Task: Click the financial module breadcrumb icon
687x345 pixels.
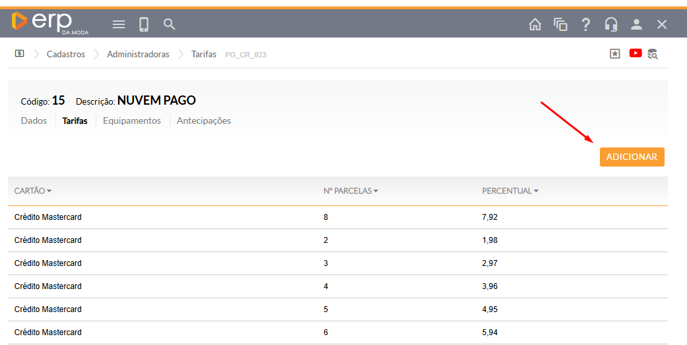Action: click(x=20, y=54)
